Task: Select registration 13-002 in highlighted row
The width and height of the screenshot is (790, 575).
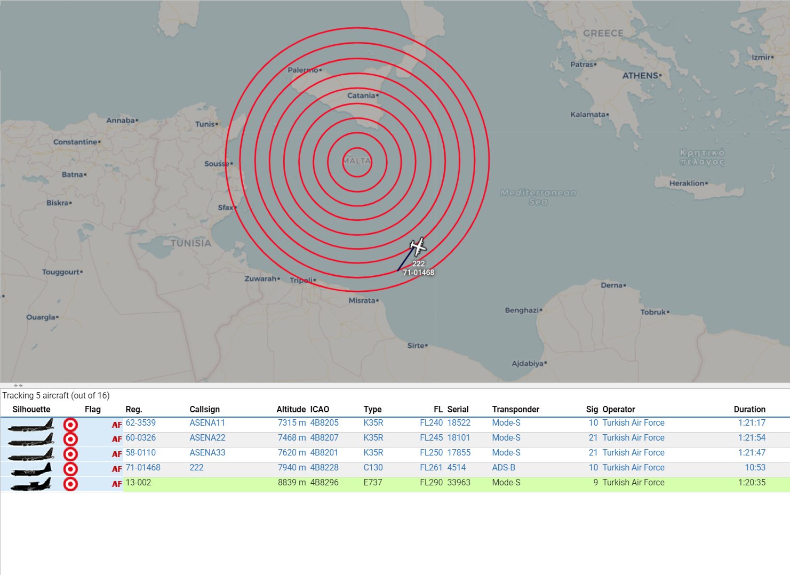Action: (x=138, y=482)
